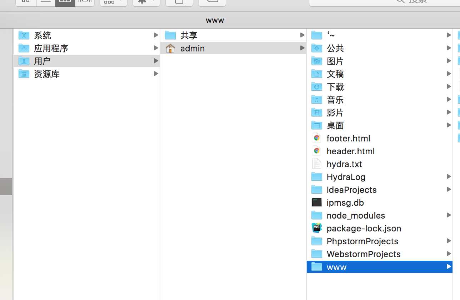The image size is (460, 300).
Task: Select the file name hydra.txt
Action: point(344,164)
